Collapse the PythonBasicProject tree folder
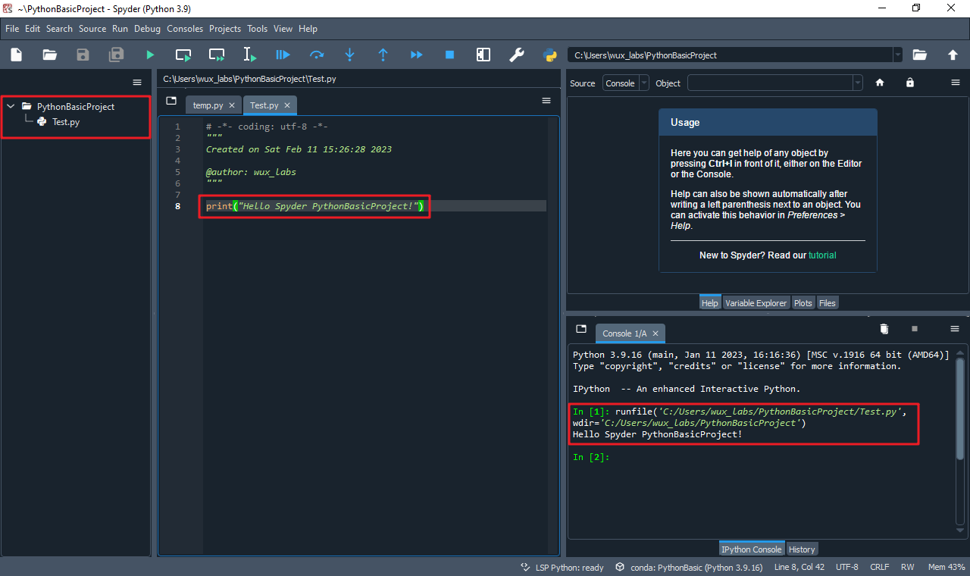This screenshot has width=970, height=576. (11, 107)
